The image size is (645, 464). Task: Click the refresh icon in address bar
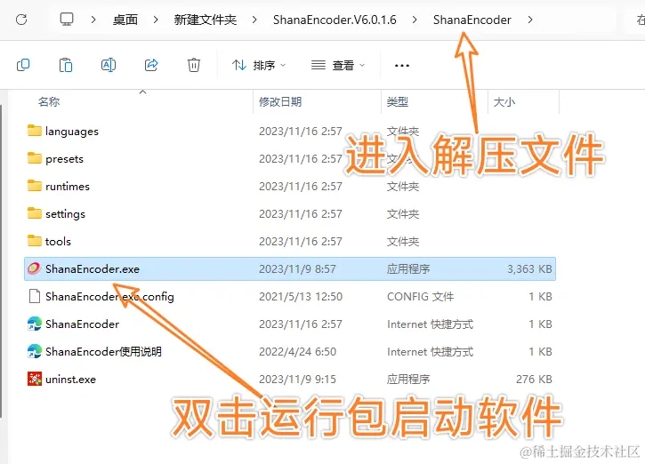pyautogui.click(x=21, y=20)
